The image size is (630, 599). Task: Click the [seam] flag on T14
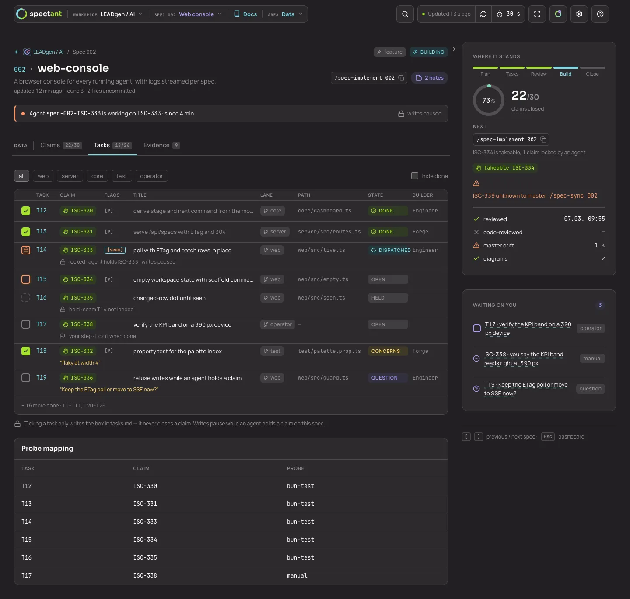(x=115, y=250)
